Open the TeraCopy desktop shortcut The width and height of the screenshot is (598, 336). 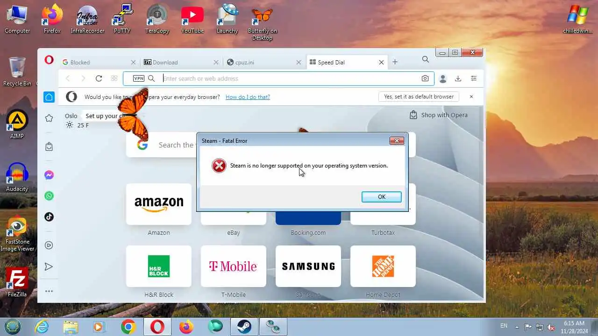pyautogui.click(x=157, y=20)
